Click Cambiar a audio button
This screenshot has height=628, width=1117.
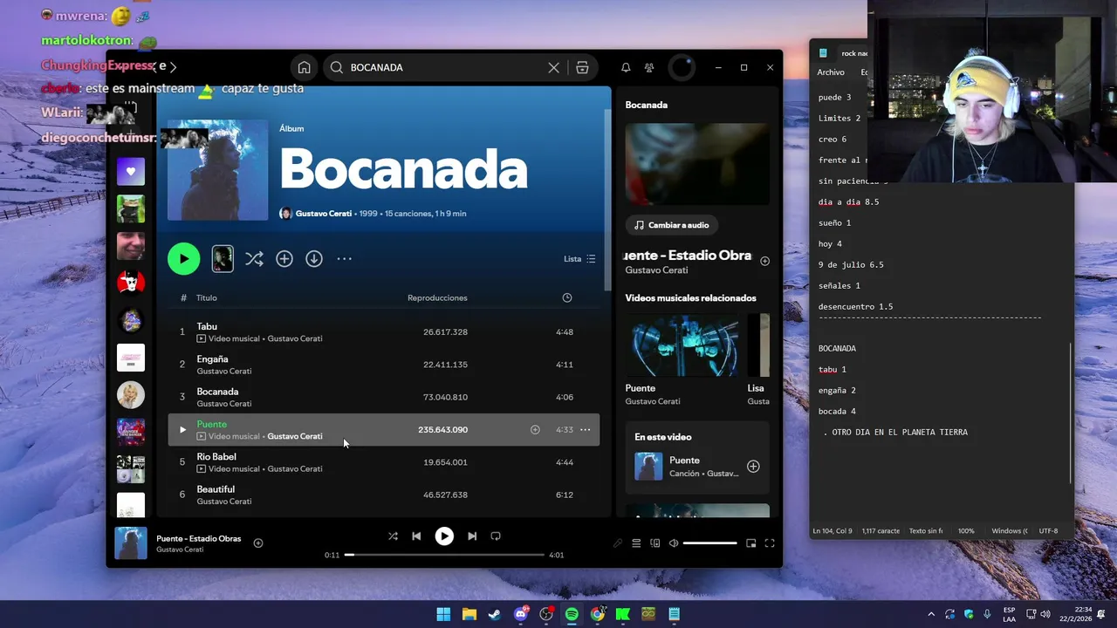pyautogui.click(x=671, y=225)
